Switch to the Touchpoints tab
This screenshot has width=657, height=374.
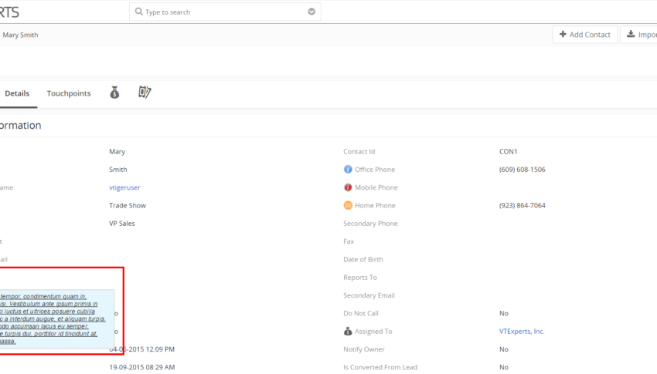point(69,93)
